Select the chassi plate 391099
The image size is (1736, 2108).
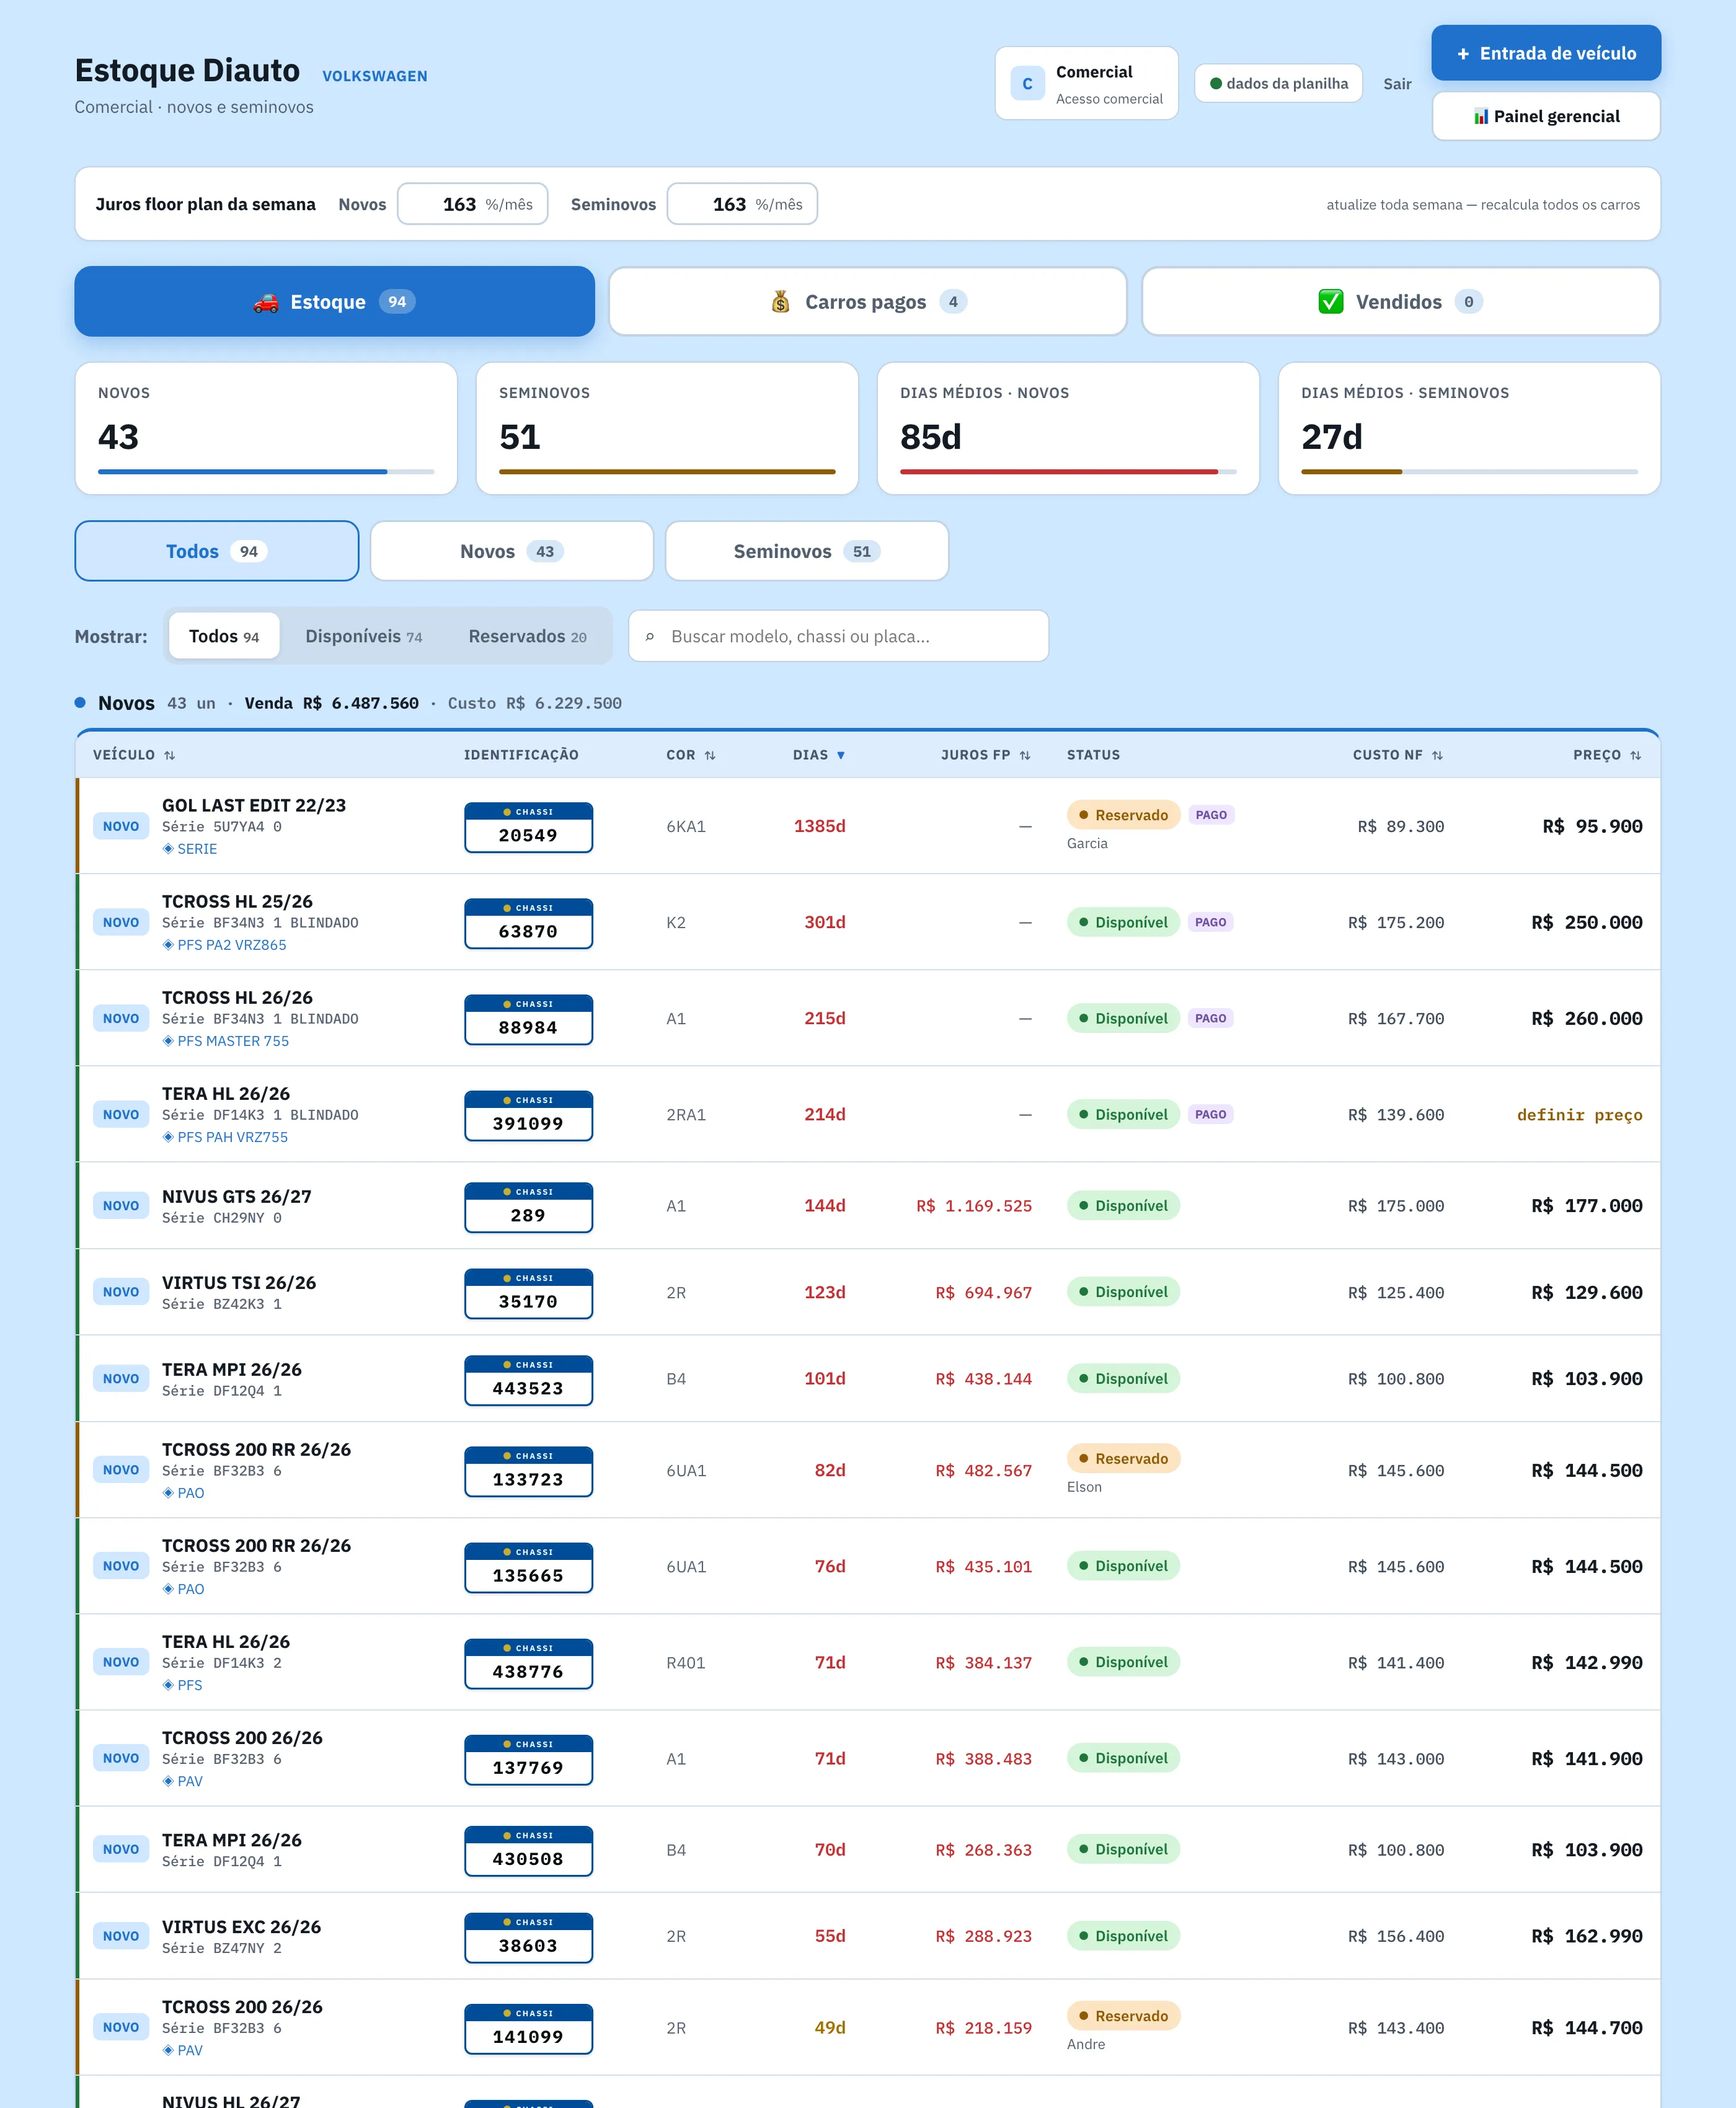528,1115
